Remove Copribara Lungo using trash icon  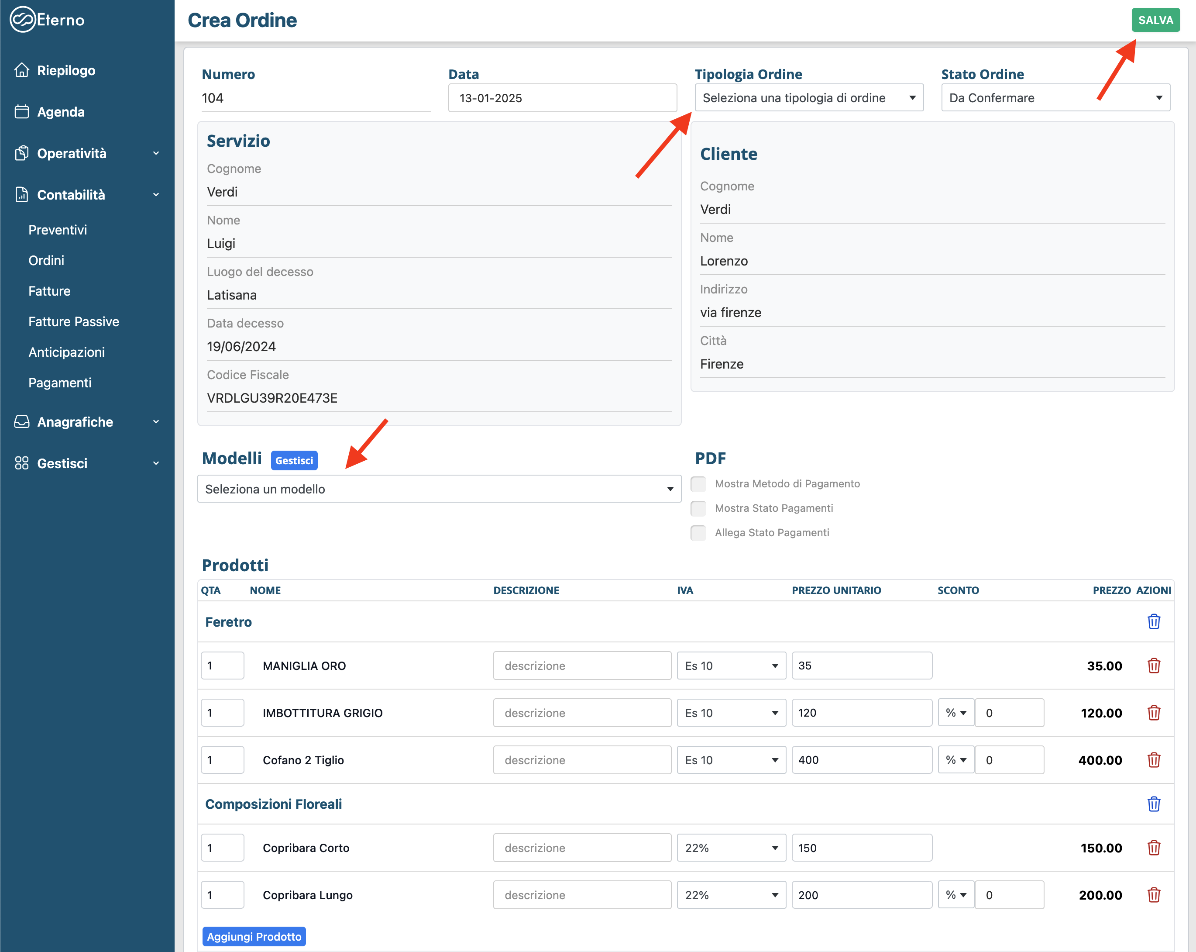[1153, 895]
